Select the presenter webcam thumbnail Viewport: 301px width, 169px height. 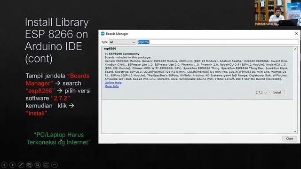coord(277,13)
